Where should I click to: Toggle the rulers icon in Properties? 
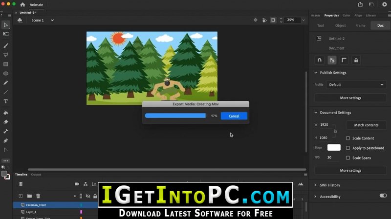coord(344,60)
